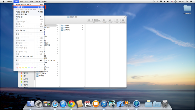
Task: Switch to icon view in Finder toolbar
Action: (x=89, y=20)
